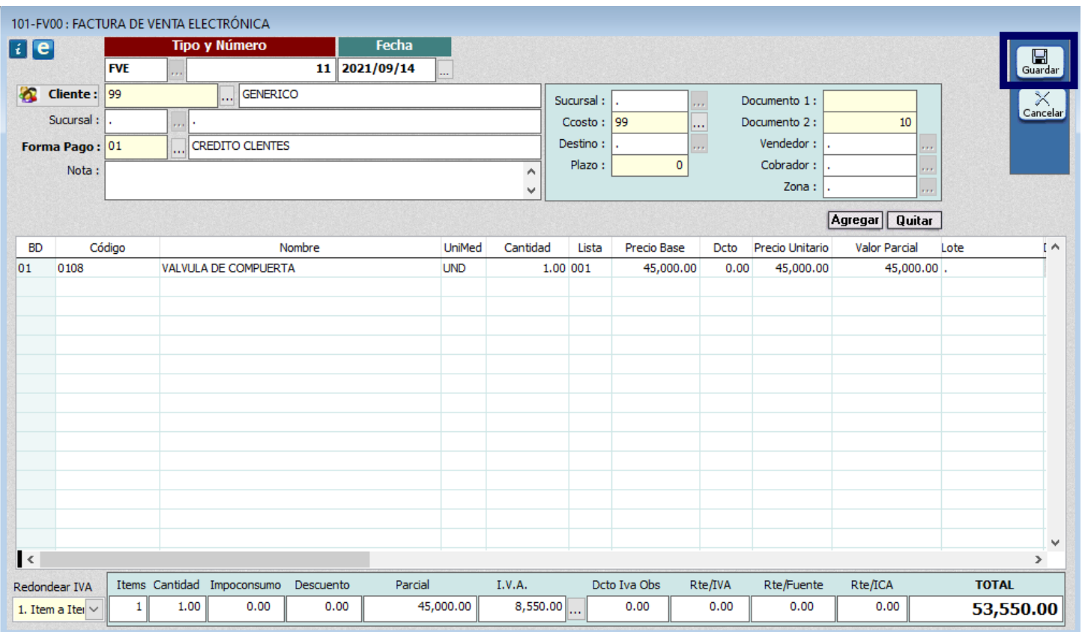Image resolution: width=1085 pixels, height=632 pixels.
Task: Click grid horizontal scroll right arrow
Action: click(x=1038, y=559)
